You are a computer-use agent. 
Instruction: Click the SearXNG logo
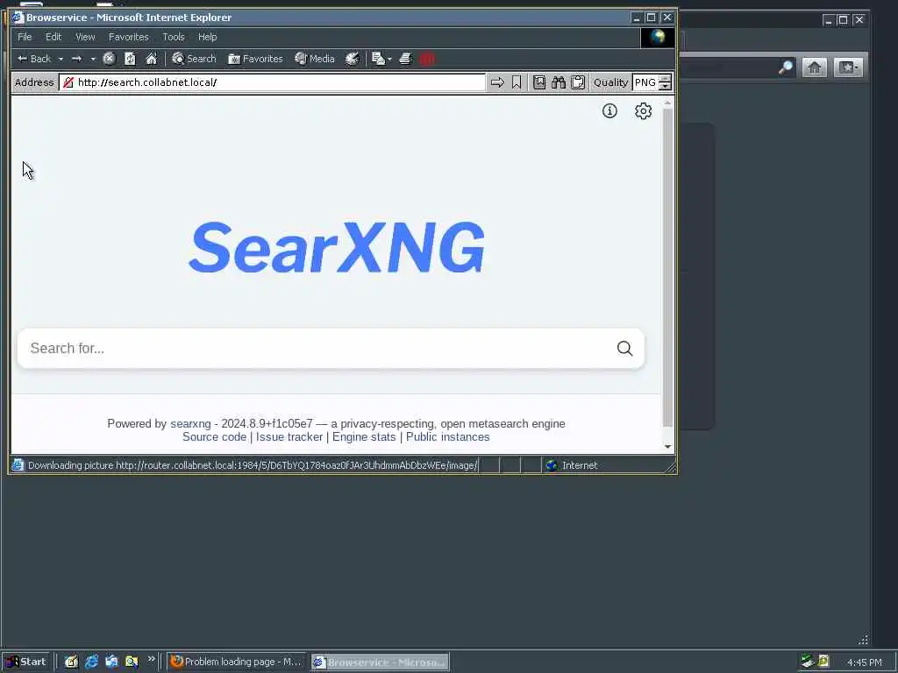[x=337, y=246]
